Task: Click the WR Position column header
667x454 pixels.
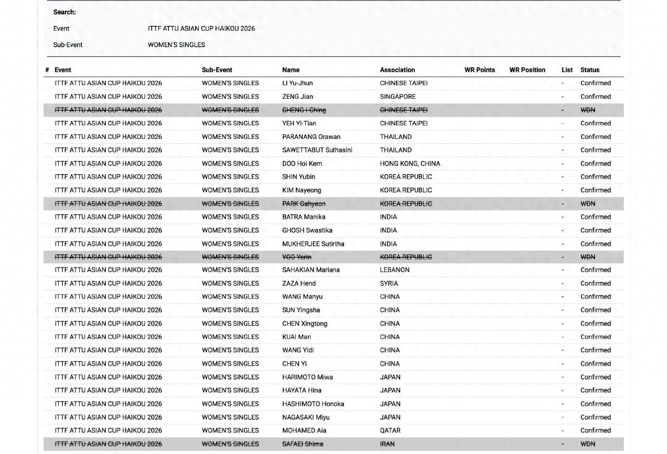Action: point(527,70)
